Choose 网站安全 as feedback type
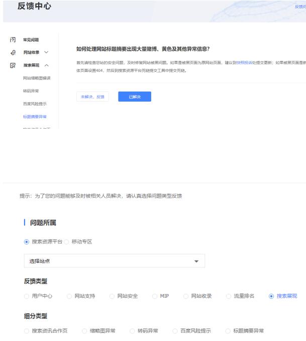Viewport: 306px width, 341px height. (x=113, y=296)
